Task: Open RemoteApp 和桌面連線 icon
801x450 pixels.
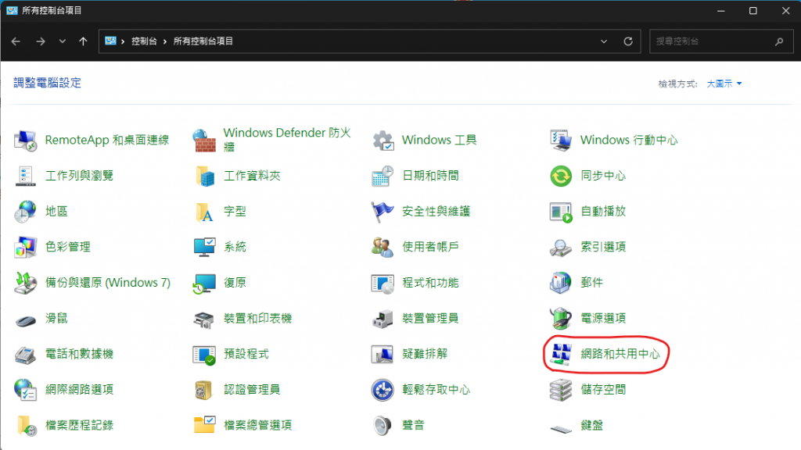Action: pos(25,141)
